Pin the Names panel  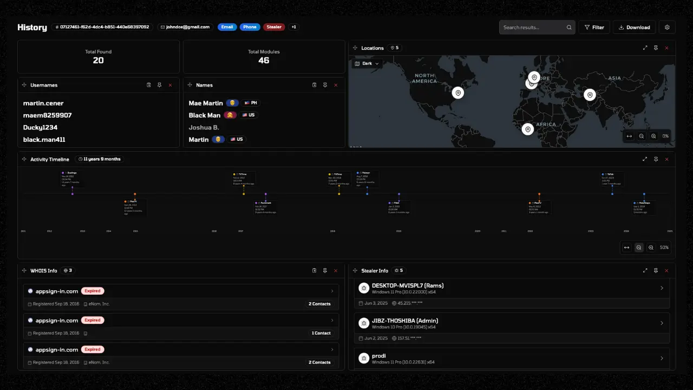325,85
